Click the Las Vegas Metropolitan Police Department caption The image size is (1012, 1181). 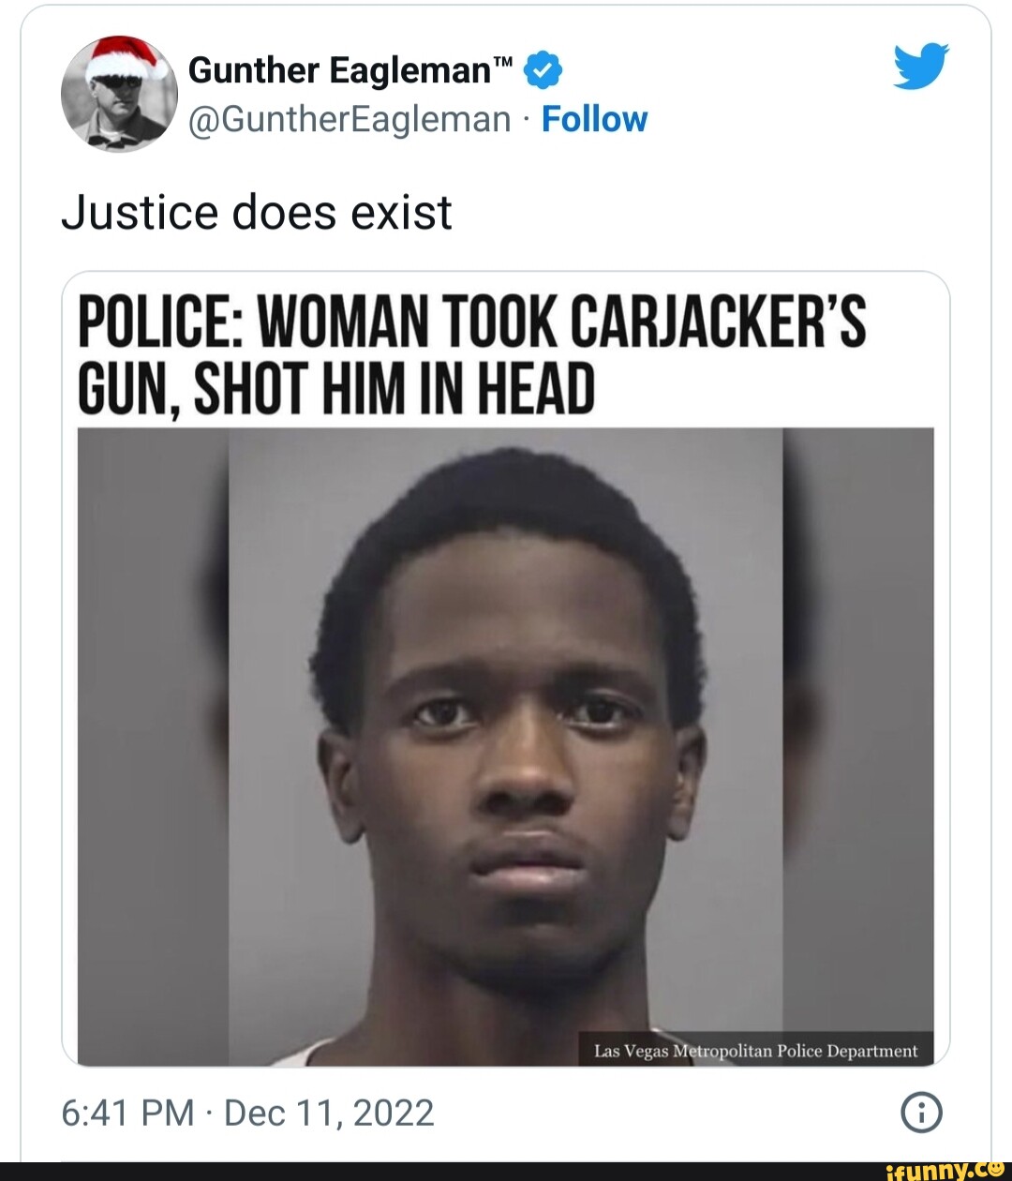[x=756, y=1051]
